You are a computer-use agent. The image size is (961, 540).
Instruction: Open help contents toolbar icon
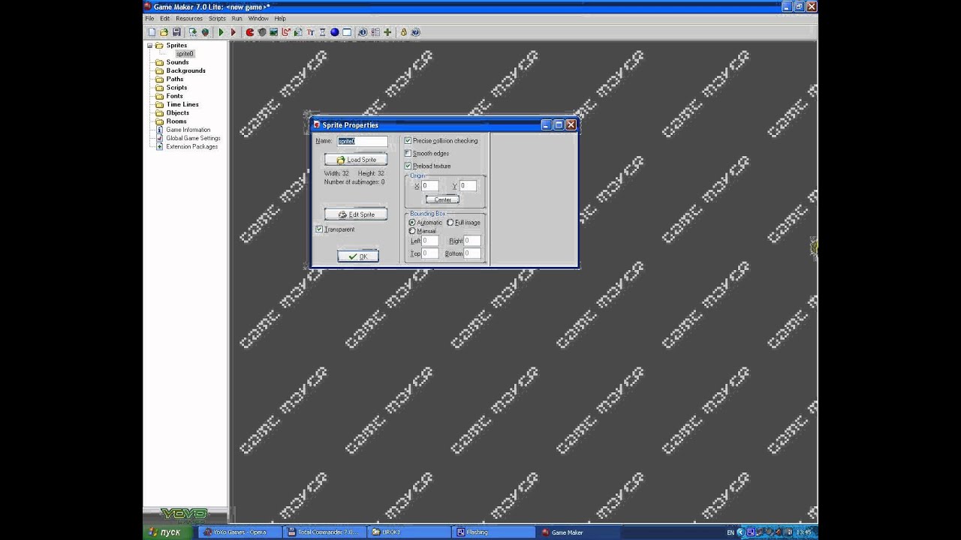pyautogui.click(x=415, y=32)
